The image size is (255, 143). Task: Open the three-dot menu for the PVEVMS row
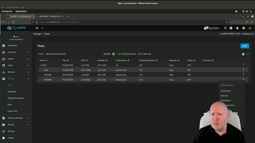click(243, 79)
